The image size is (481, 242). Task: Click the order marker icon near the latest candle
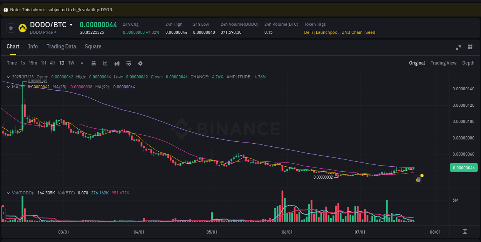tap(418, 179)
